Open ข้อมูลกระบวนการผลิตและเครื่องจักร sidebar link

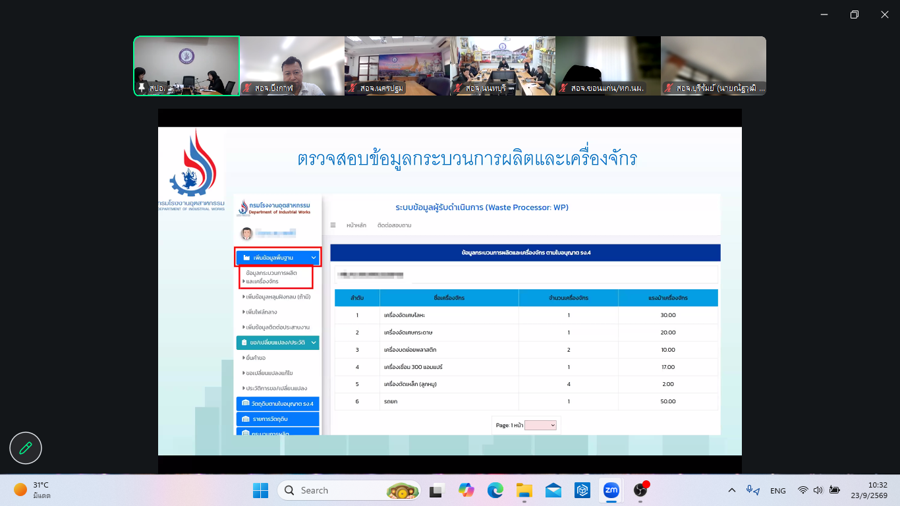point(271,277)
